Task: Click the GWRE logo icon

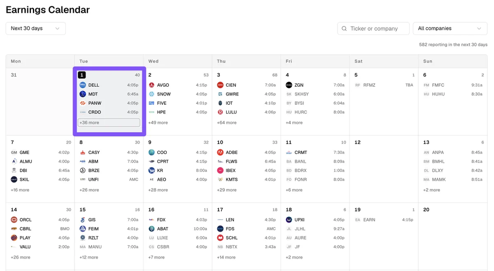Action: tap(220, 94)
